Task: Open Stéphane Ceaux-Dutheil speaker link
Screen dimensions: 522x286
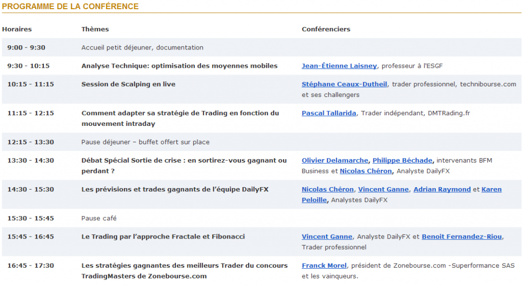Action: (344, 84)
